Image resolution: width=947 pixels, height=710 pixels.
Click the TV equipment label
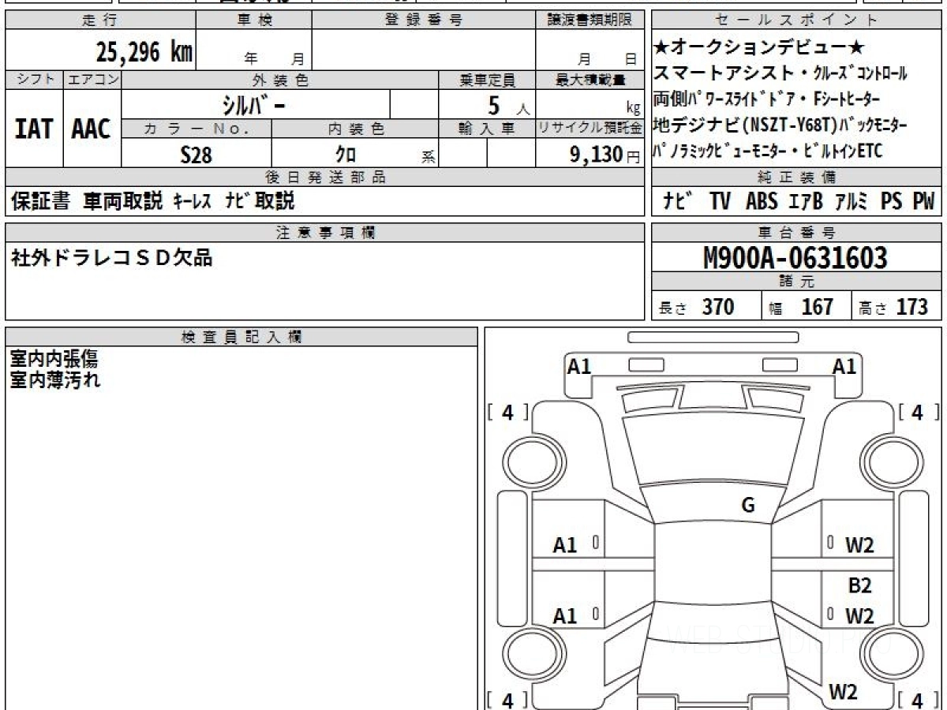click(x=720, y=202)
